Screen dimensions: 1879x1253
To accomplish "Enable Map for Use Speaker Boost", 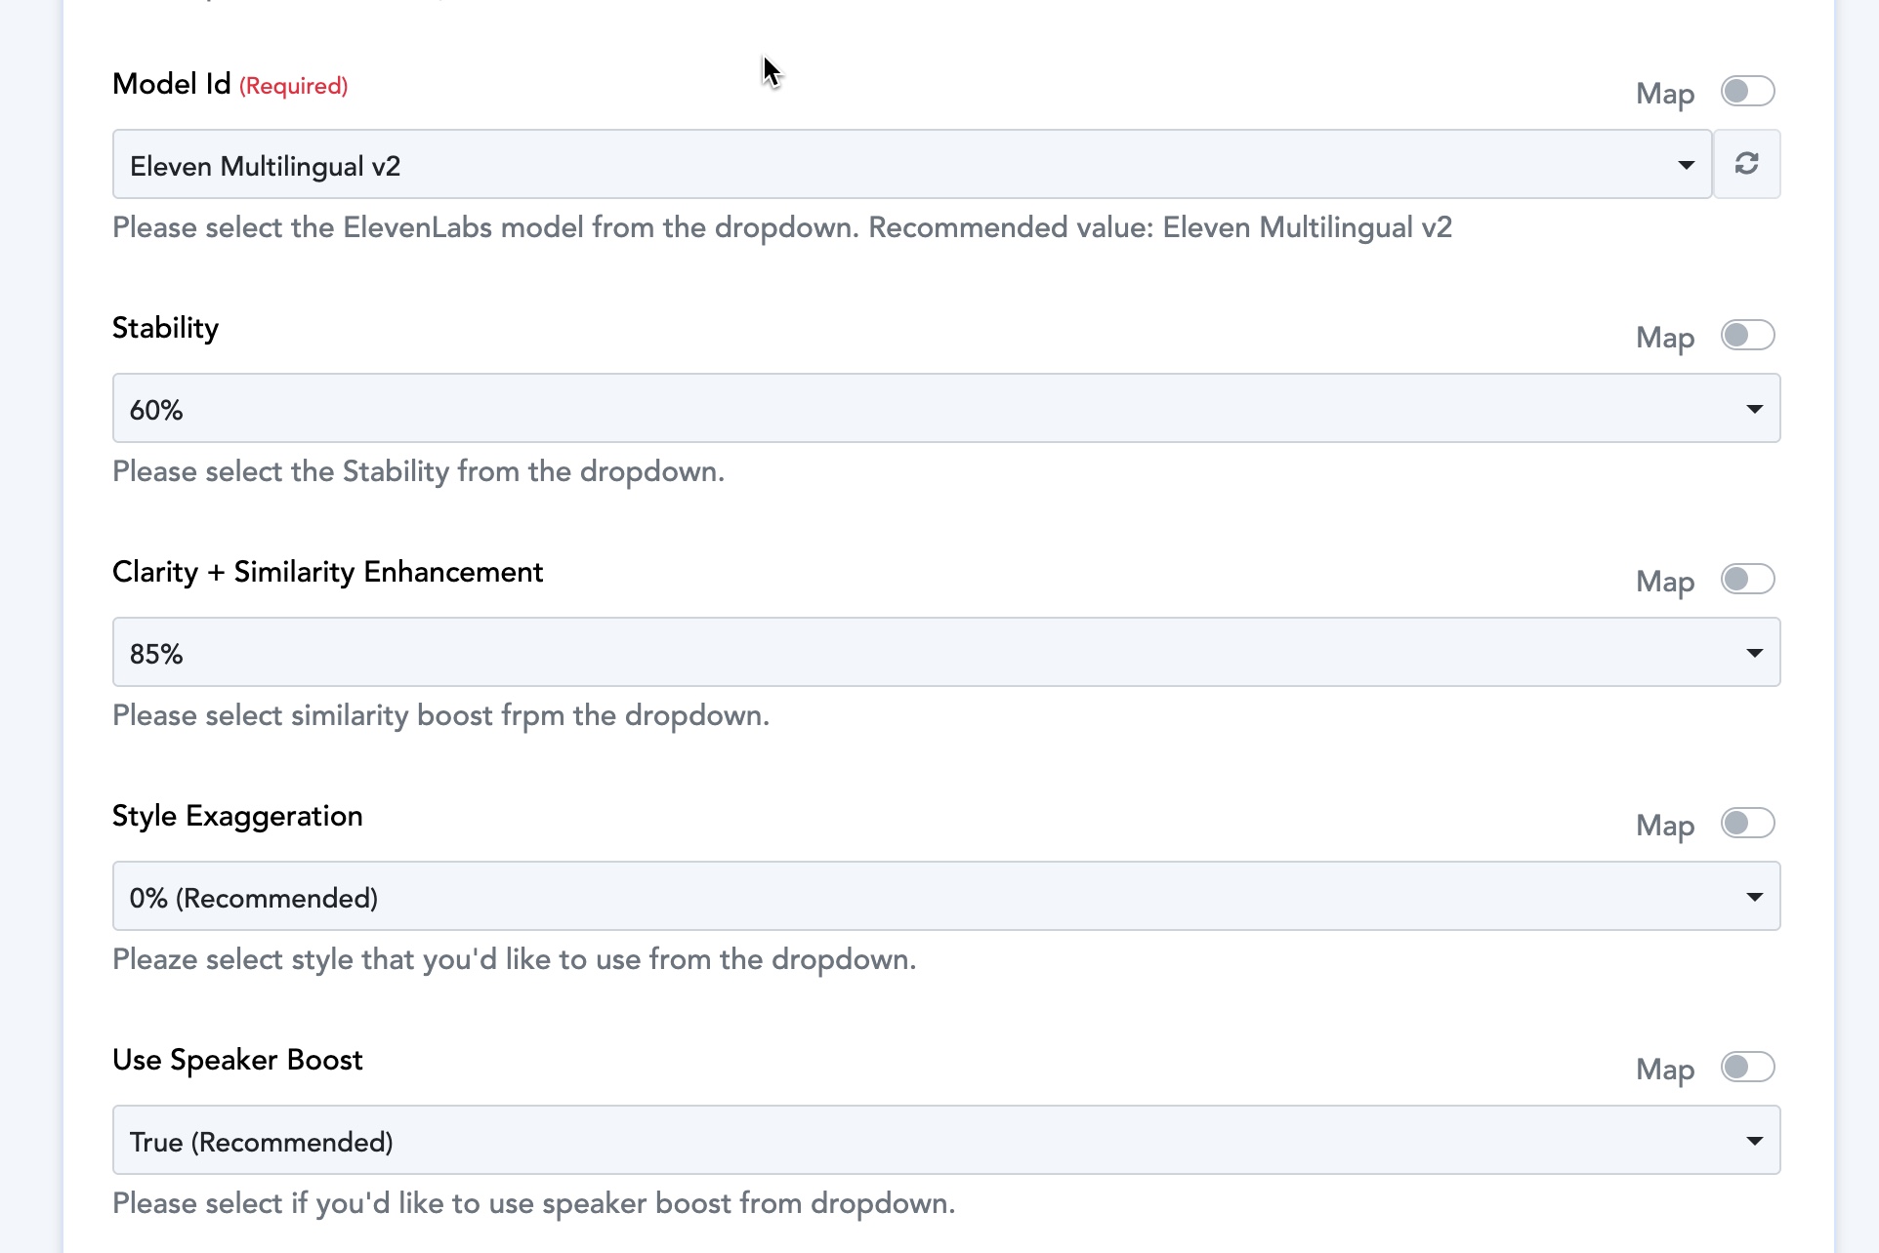I will pyautogui.click(x=1747, y=1068).
